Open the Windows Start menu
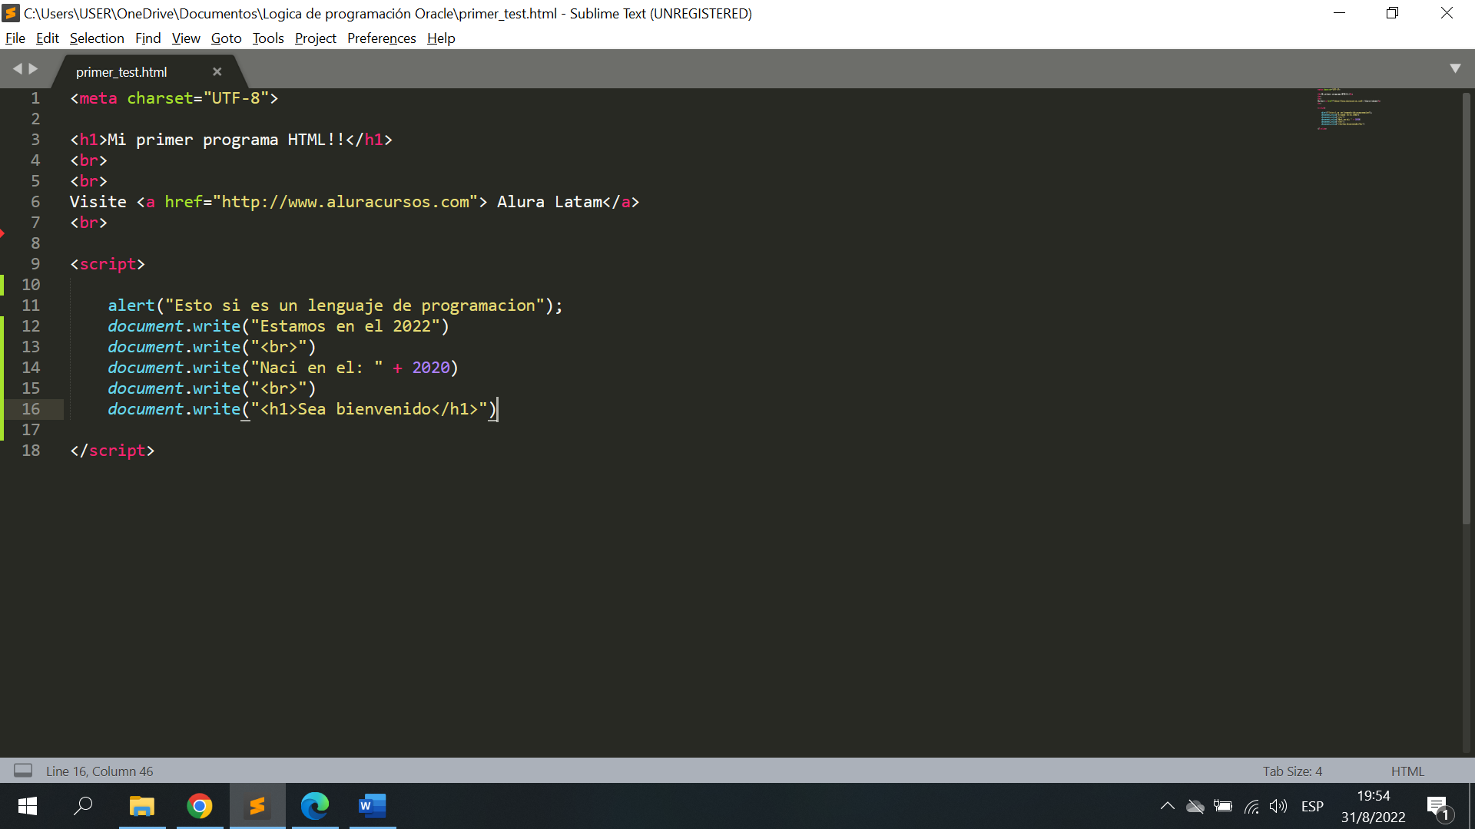This screenshot has height=829, width=1475. (x=28, y=806)
